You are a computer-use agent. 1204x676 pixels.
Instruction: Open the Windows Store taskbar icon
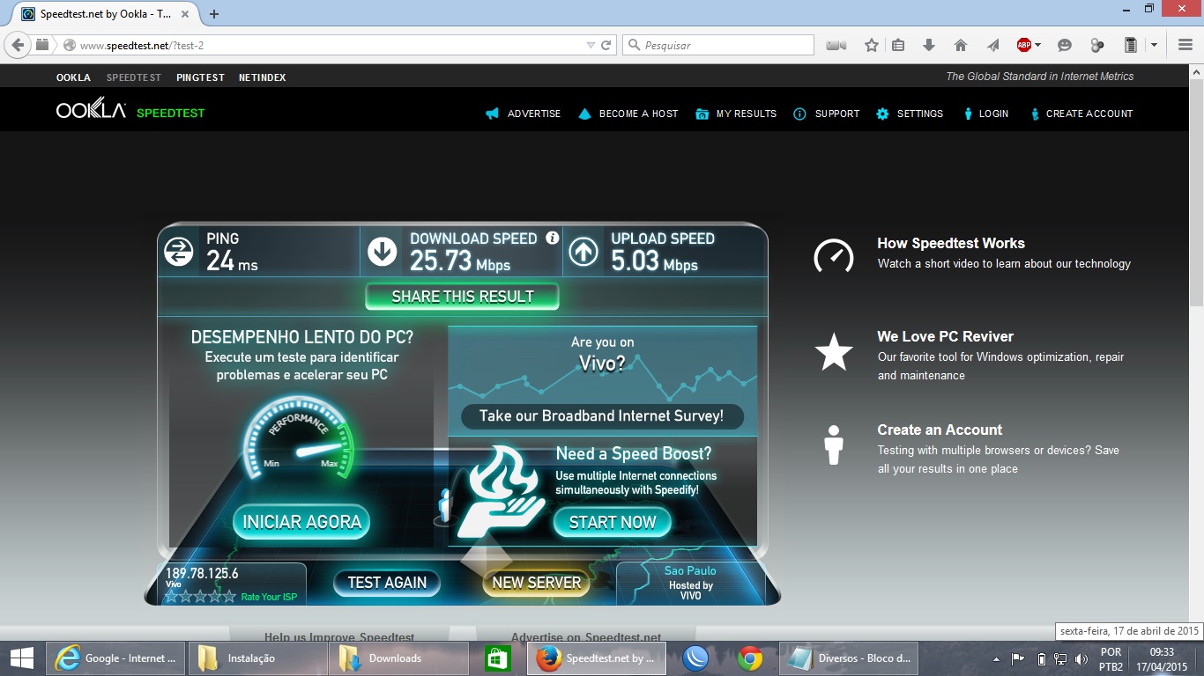tap(498, 658)
